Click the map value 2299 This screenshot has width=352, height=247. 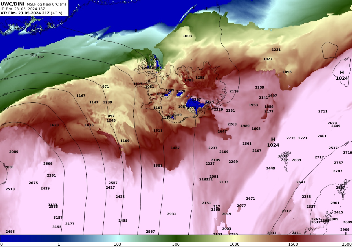[x=233, y=162]
